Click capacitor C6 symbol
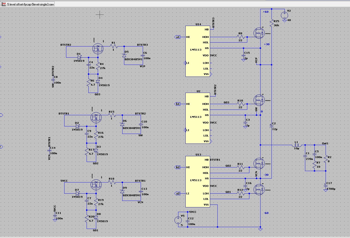The width and height of the screenshot is (350, 238). pos(143,55)
